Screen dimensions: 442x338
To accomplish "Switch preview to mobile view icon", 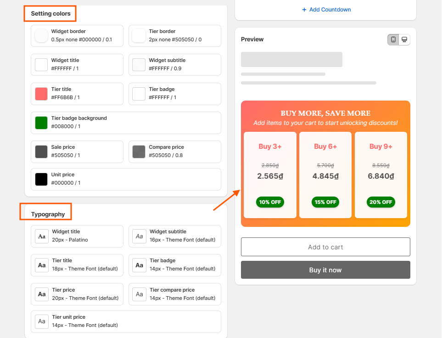I will (393, 39).
